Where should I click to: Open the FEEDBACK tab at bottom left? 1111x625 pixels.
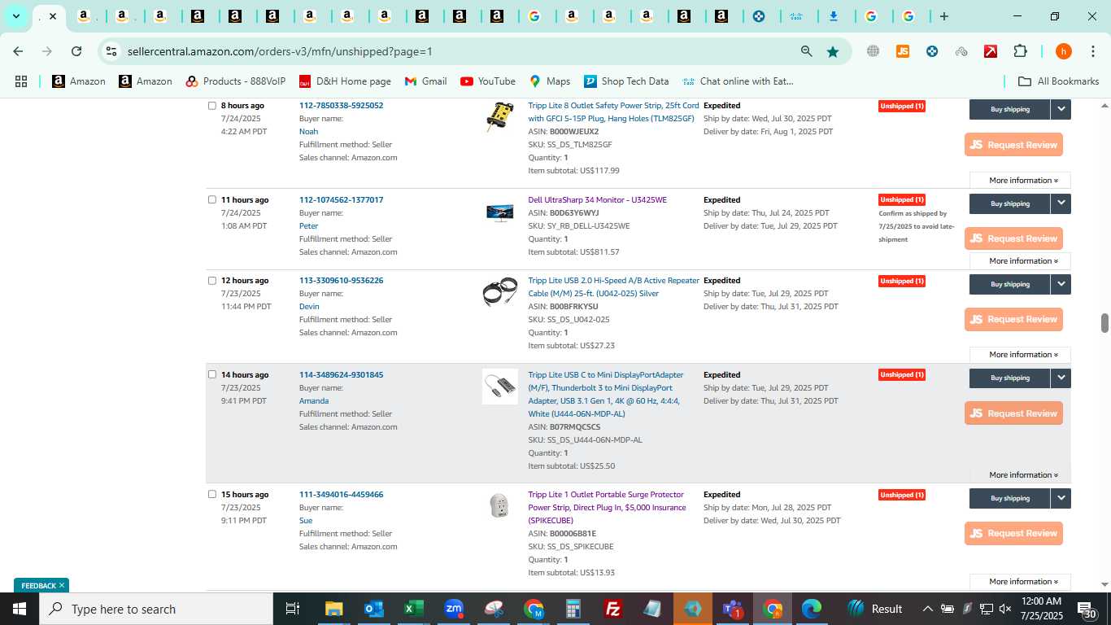point(41,585)
